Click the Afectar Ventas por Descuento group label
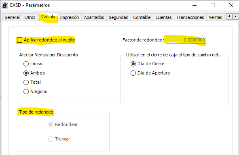Image resolution: width=239 pixels, height=155 pixels. (49, 55)
